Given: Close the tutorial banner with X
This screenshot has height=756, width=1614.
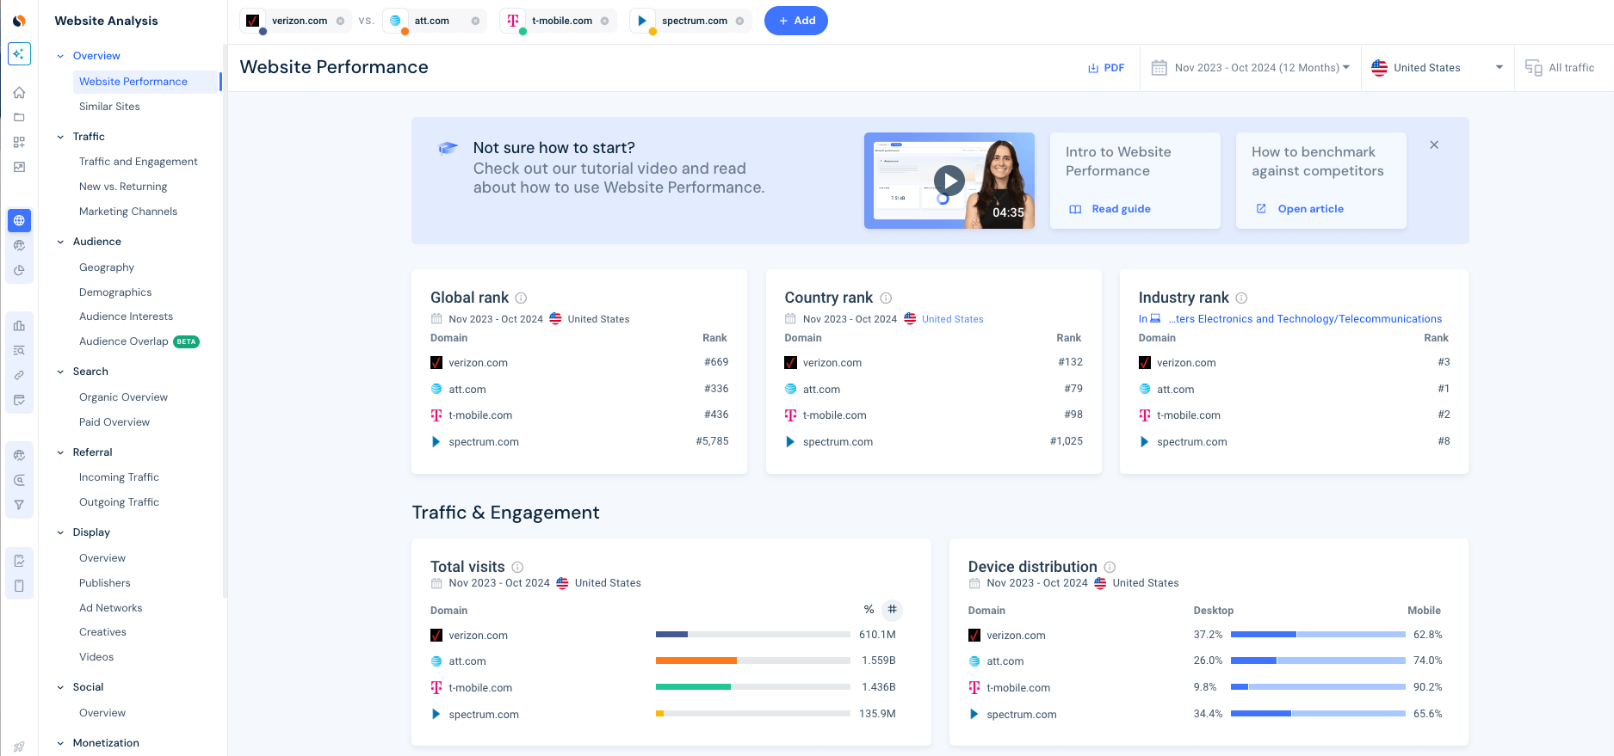Looking at the screenshot, I should click(x=1434, y=144).
